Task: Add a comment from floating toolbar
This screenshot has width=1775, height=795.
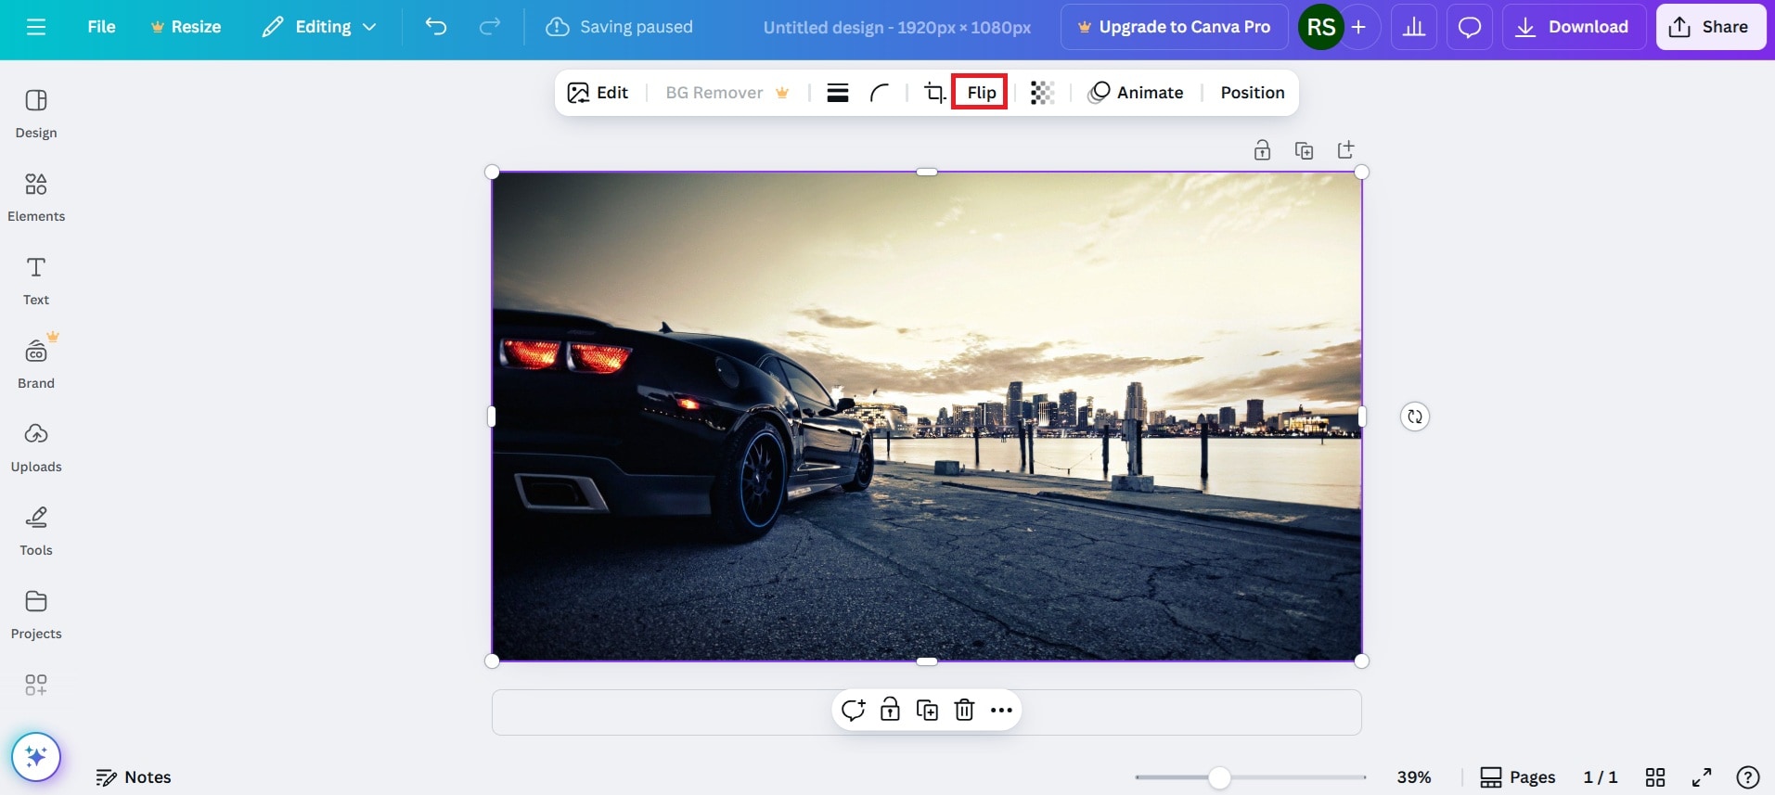Action: tap(853, 711)
